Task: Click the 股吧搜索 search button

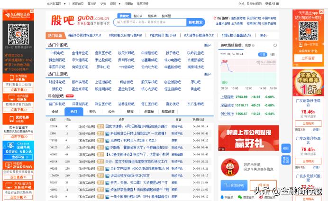Action: pyautogui.click(x=195, y=22)
